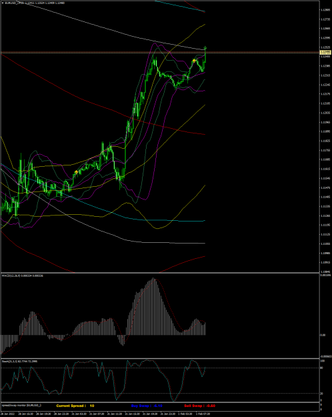Click the 1 Feb 07:30 label on time axis
The height and width of the screenshot is (417, 332).
[202, 414]
